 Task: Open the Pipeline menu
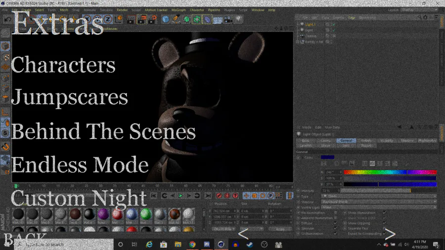click(214, 10)
